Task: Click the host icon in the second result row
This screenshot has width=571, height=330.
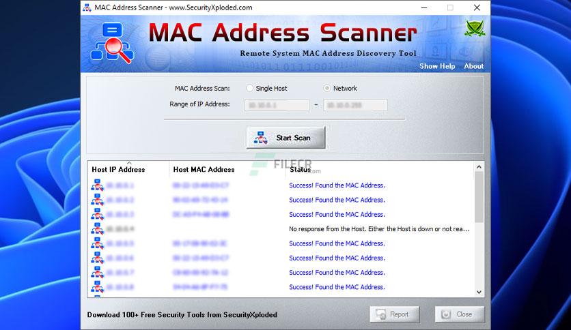Action: pyautogui.click(x=97, y=200)
